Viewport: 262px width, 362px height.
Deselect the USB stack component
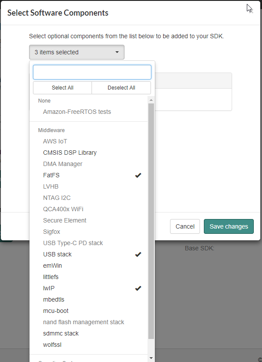tap(138, 255)
